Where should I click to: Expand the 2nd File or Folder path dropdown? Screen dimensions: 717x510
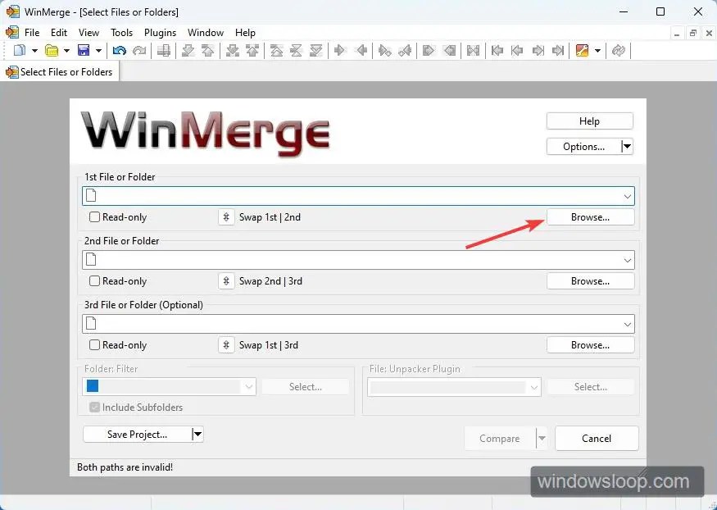pos(628,260)
